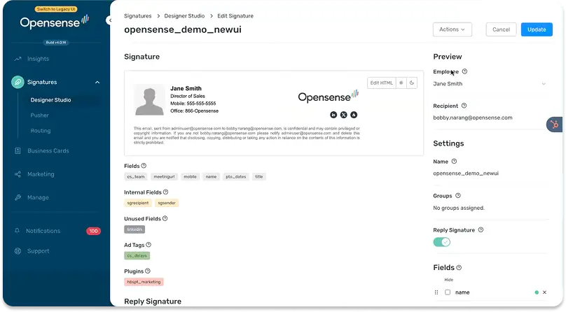This screenshot has height=312, width=566.
Task: Click the pto_dates field tag
Action: pyautogui.click(x=235, y=176)
